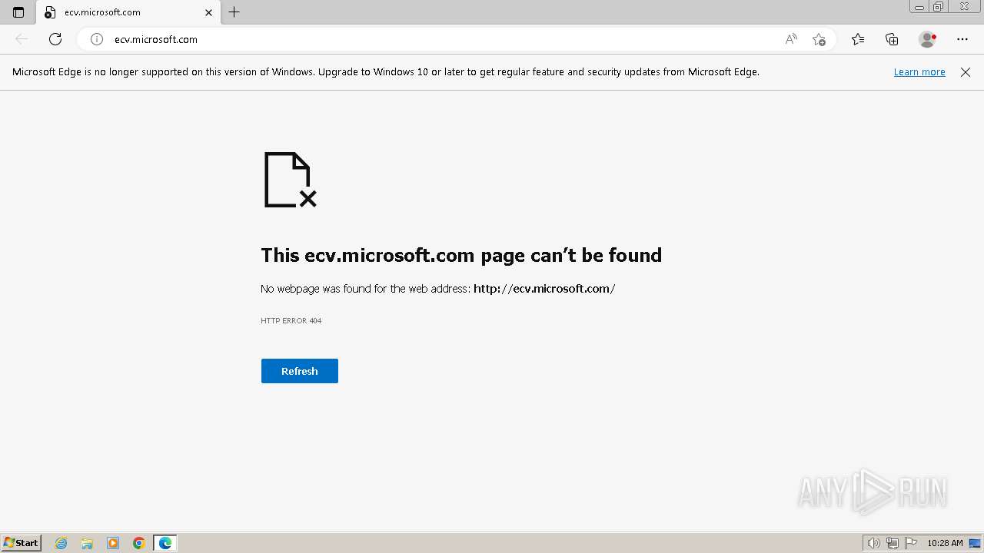984x553 pixels.
Task: Open File Explorer from taskbar
Action: pyautogui.click(x=87, y=543)
